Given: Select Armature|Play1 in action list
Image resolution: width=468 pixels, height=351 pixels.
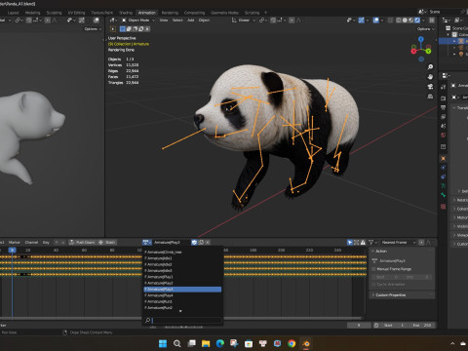Looking at the screenshot, I should [x=182, y=277].
